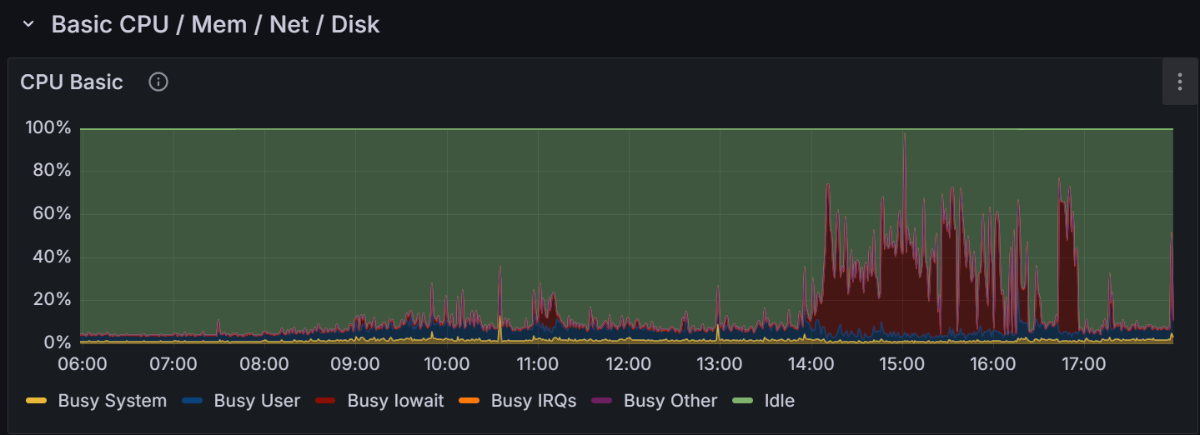Toggle the Busy Other legend series
This screenshot has height=435, width=1200.
(x=670, y=401)
